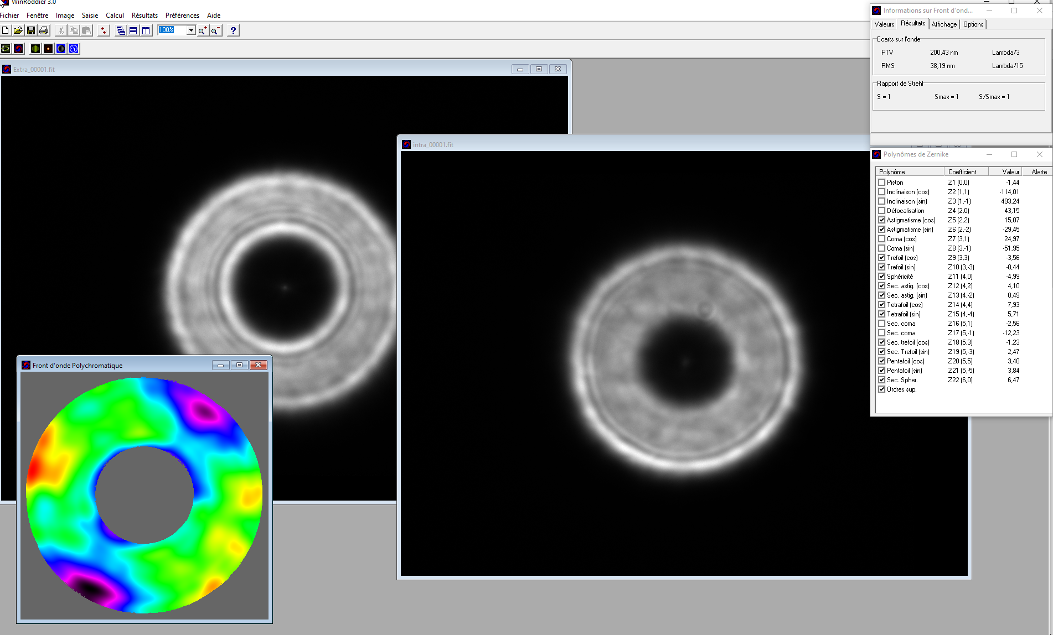Open the Fenêtre menu
1053x635 pixels.
click(37, 15)
